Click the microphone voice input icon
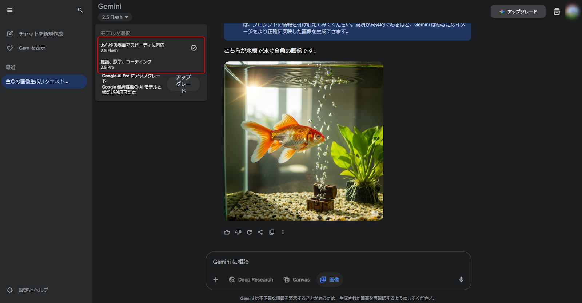 point(461,279)
